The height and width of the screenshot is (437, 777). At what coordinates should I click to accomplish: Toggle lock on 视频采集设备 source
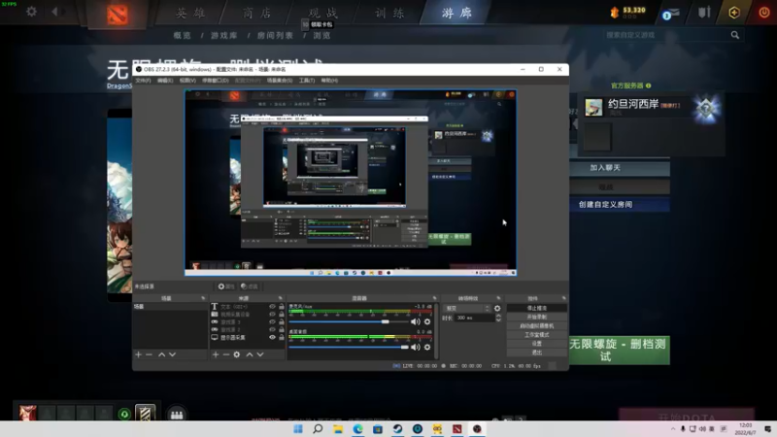[282, 314]
